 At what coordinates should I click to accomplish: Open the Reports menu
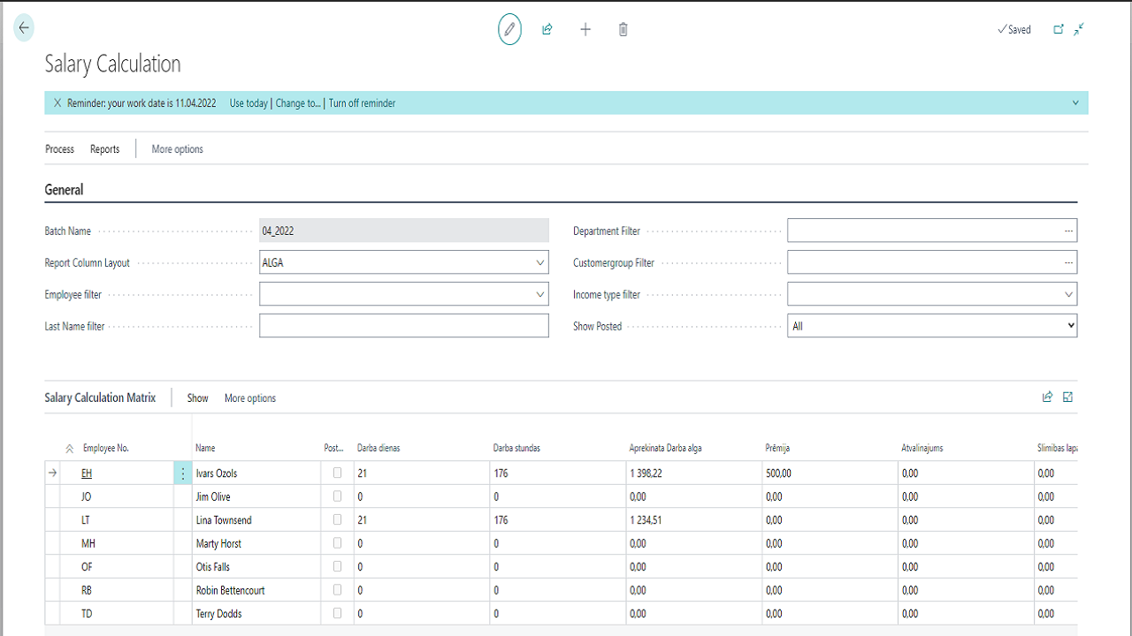pyautogui.click(x=104, y=149)
